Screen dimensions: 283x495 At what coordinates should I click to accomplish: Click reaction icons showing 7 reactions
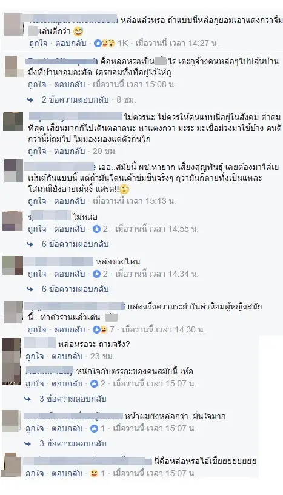(x=100, y=330)
